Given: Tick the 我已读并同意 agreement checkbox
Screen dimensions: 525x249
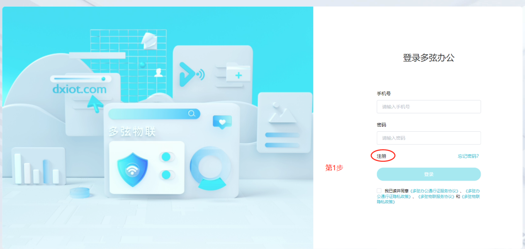Looking at the screenshot, I should pyautogui.click(x=379, y=191).
